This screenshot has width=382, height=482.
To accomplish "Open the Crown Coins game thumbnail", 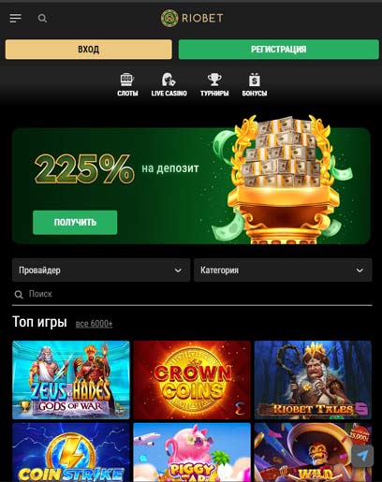I will coord(192,380).
